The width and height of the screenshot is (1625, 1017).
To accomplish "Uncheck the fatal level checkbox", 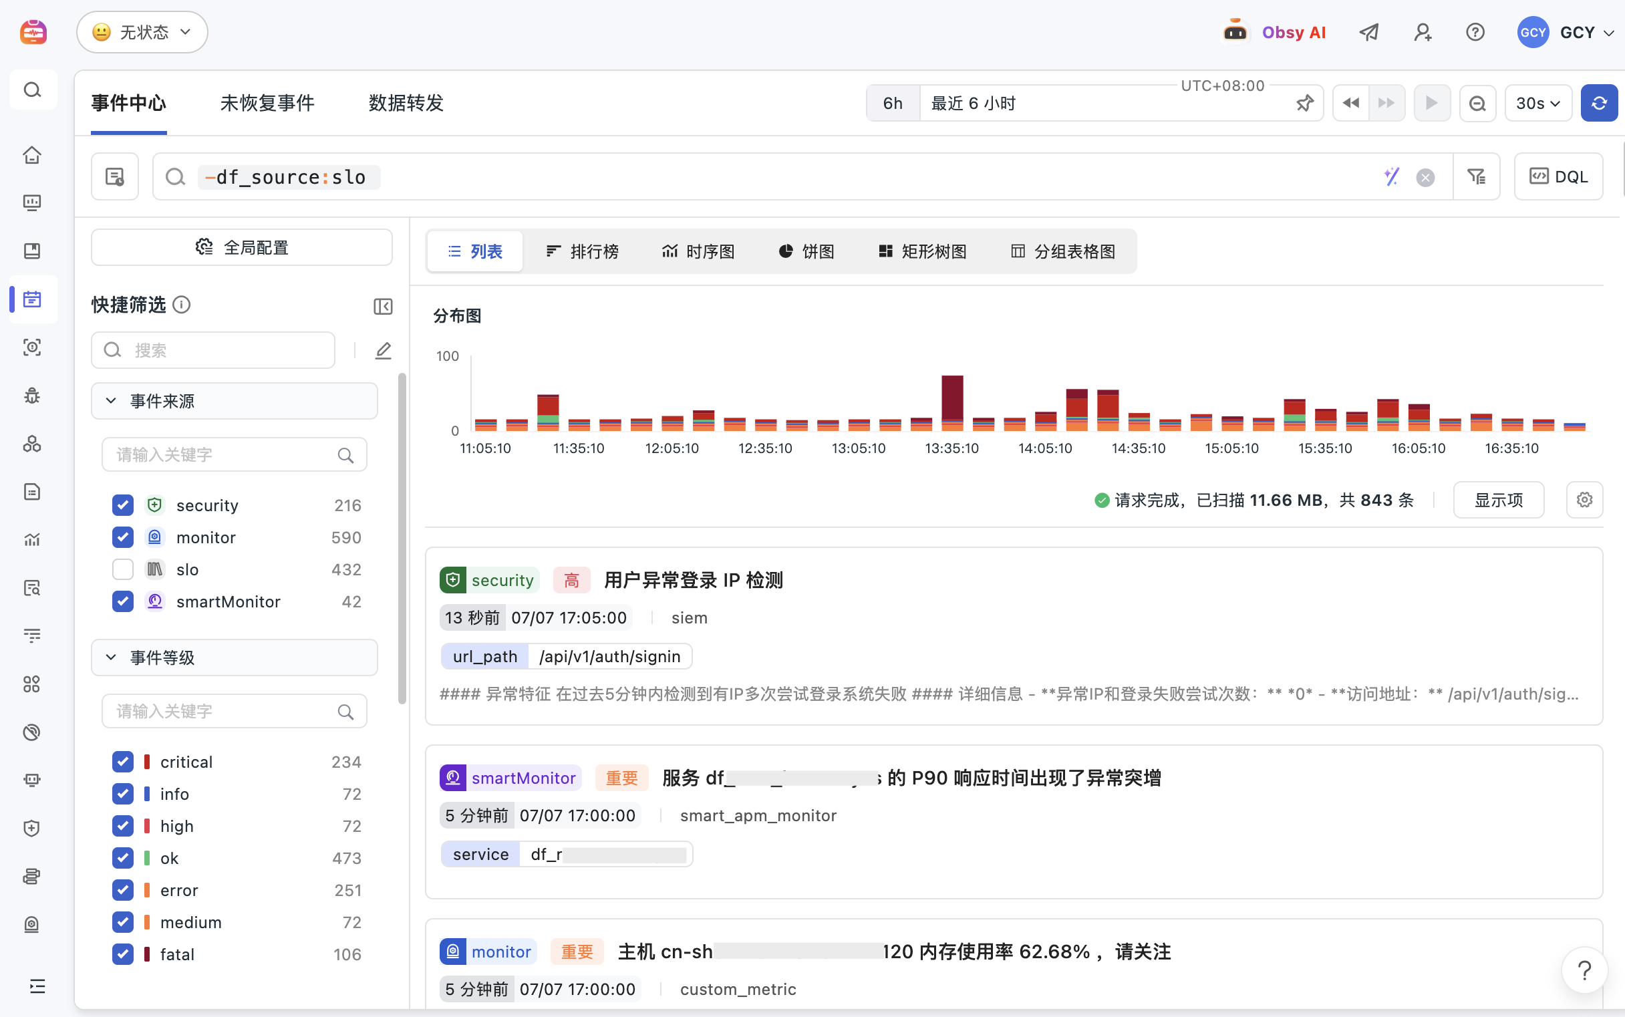I will click(x=123, y=954).
